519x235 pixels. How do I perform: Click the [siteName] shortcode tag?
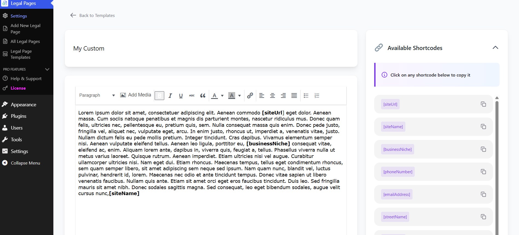click(x=393, y=127)
